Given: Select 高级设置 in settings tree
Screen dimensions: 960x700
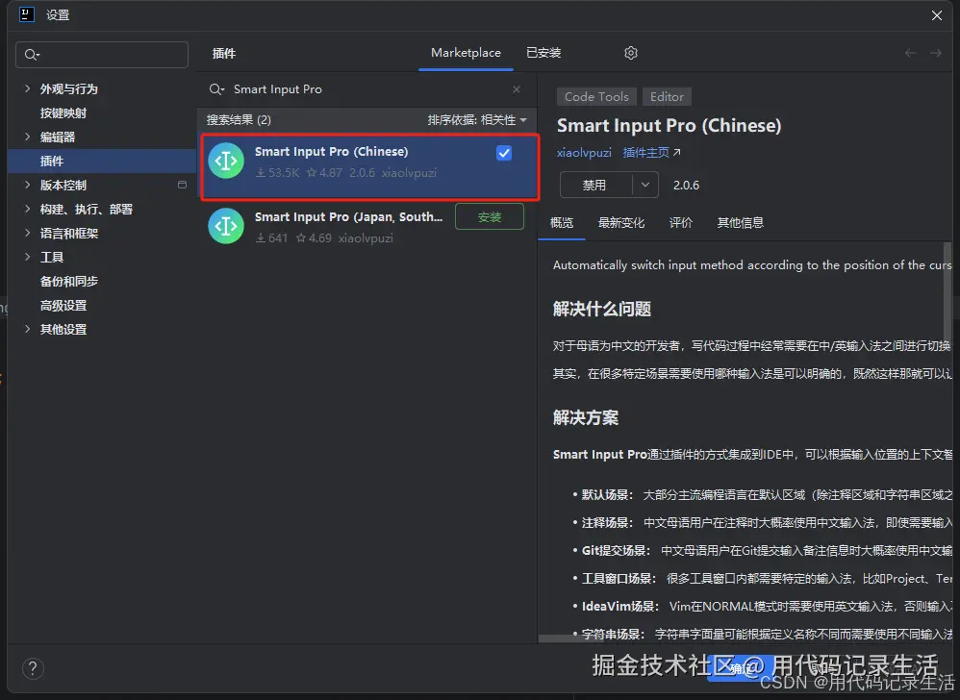Looking at the screenshot, I should 63,305.
